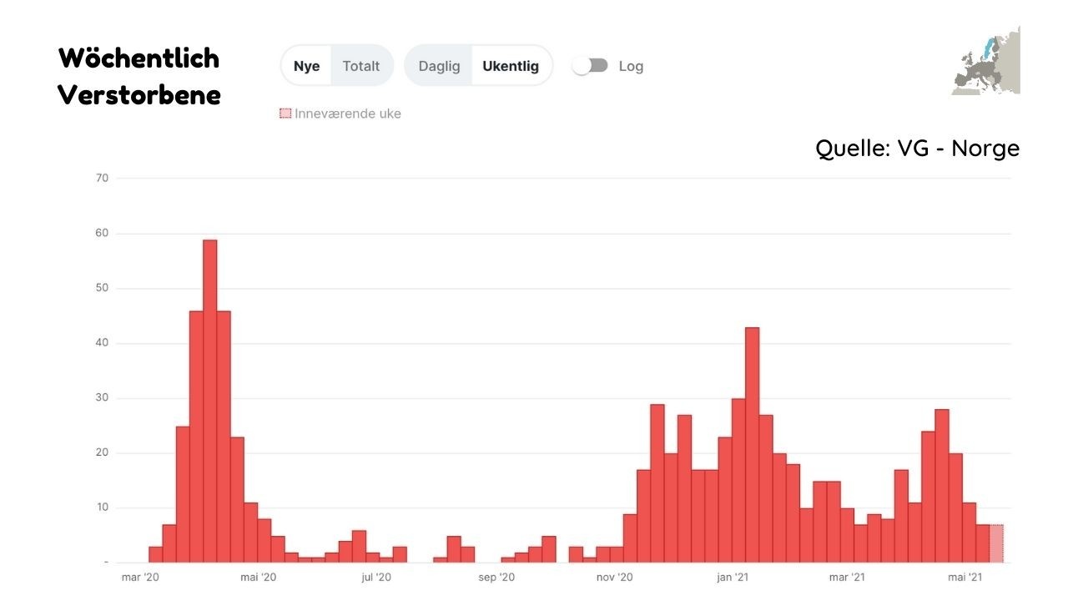Toggle the Log scale switch
This screenshot has height=601, width=1068.
pyautogui.click(x=590, y=66)
